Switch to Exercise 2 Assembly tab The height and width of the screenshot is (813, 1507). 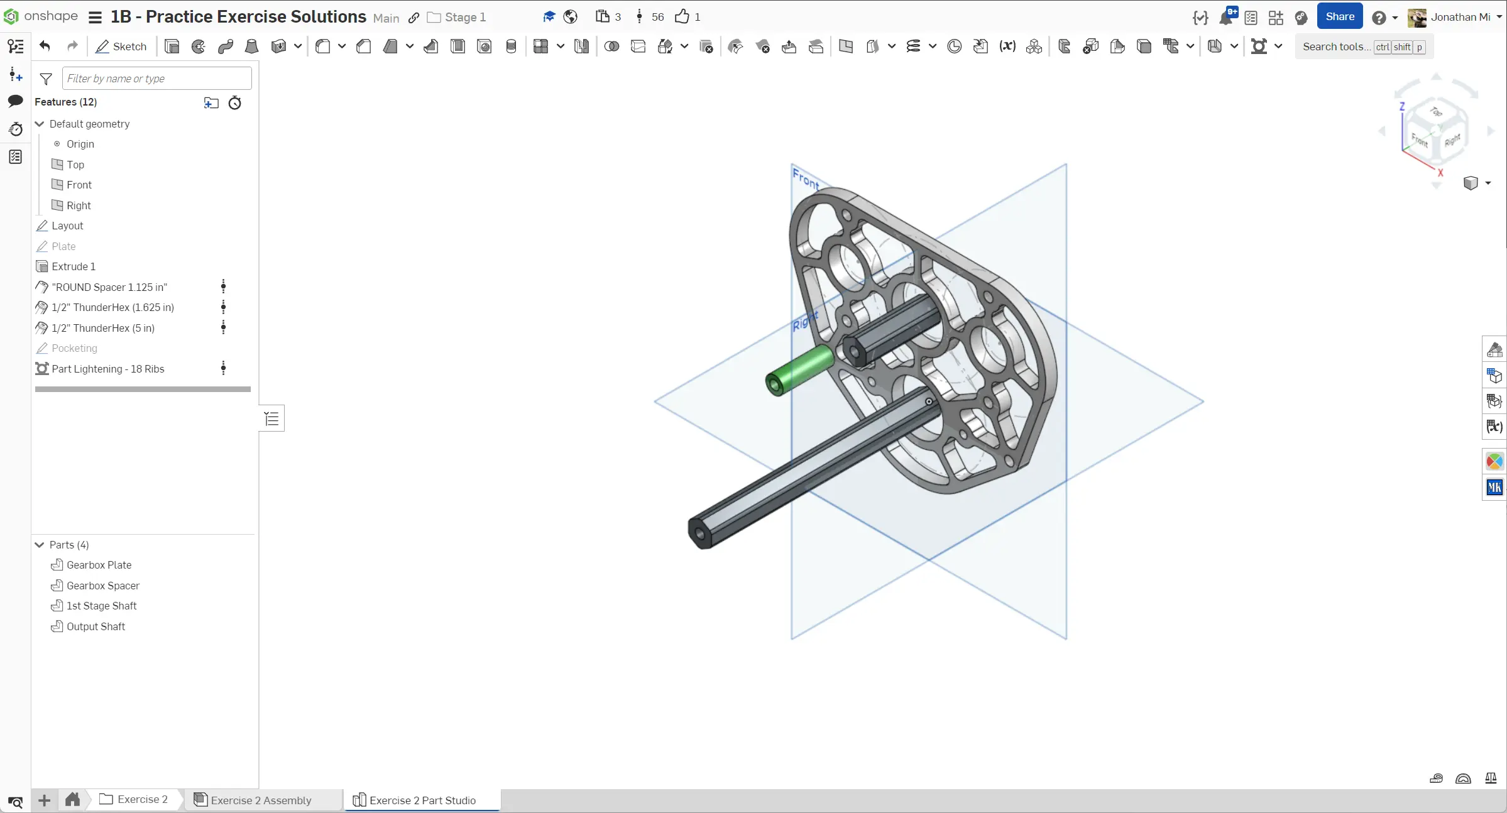[x=261, y=800]
